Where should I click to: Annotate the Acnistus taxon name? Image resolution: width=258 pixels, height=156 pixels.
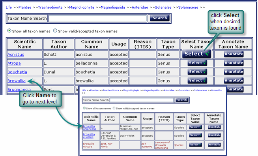tap(234, 54)
